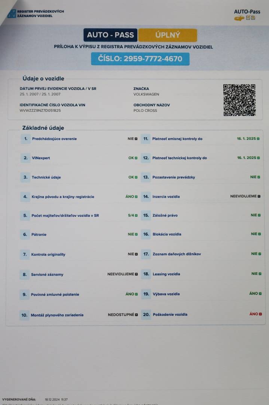Click green status icon for Výbava vozidla

[x=260, y=294]
